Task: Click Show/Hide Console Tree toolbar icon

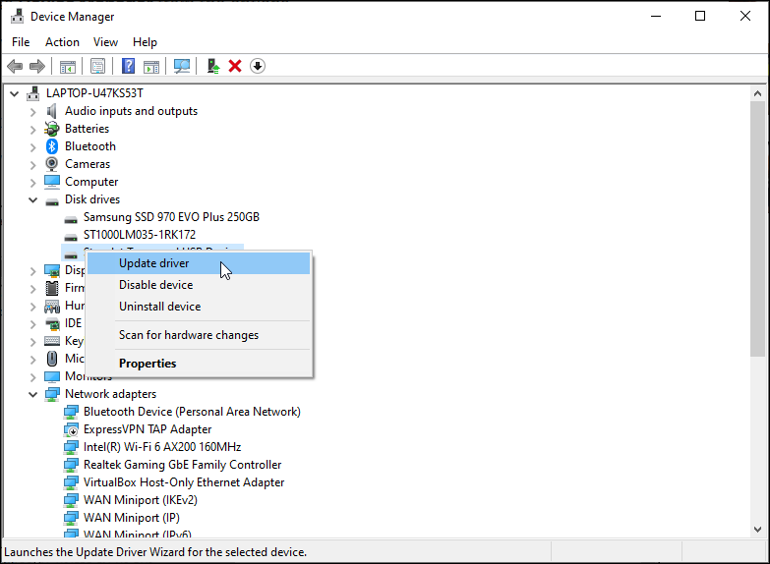Action: [x=67, y=66]
